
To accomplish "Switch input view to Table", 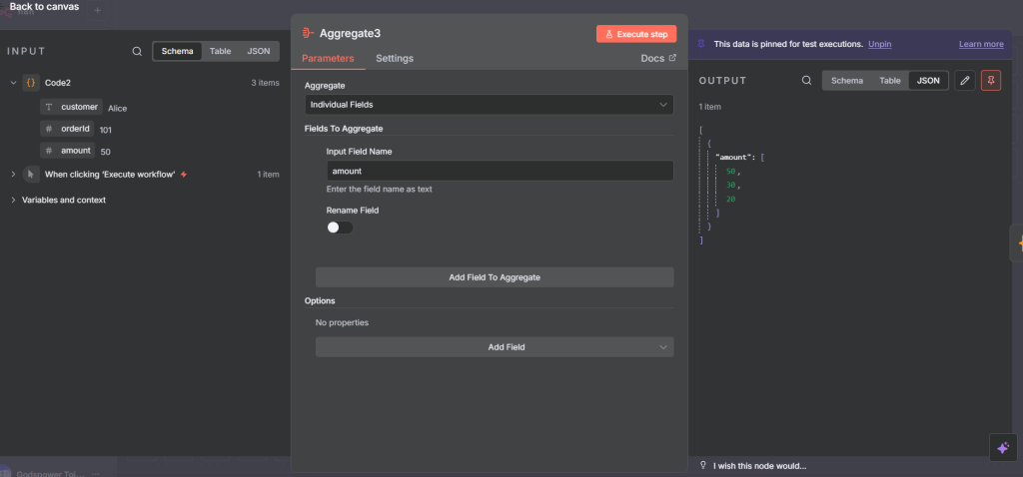I will coord(220,51).
